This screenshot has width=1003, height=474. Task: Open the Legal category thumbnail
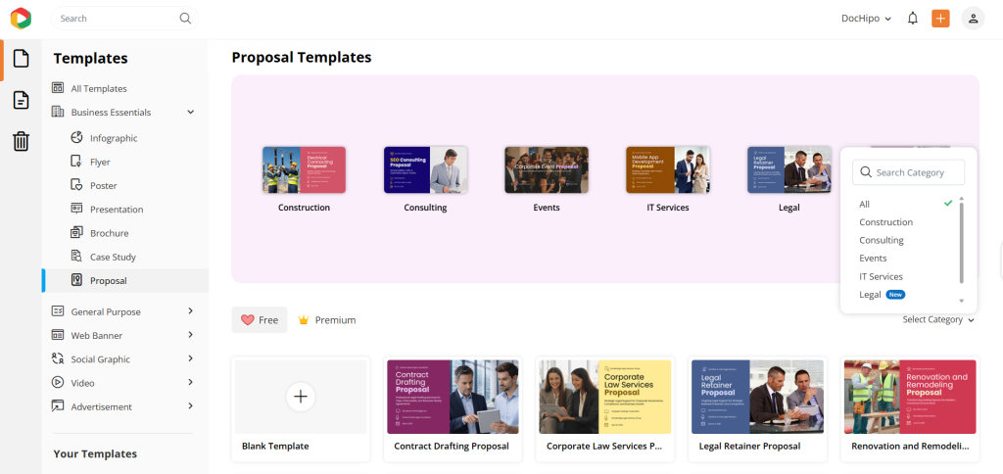[x=789, y=170]
